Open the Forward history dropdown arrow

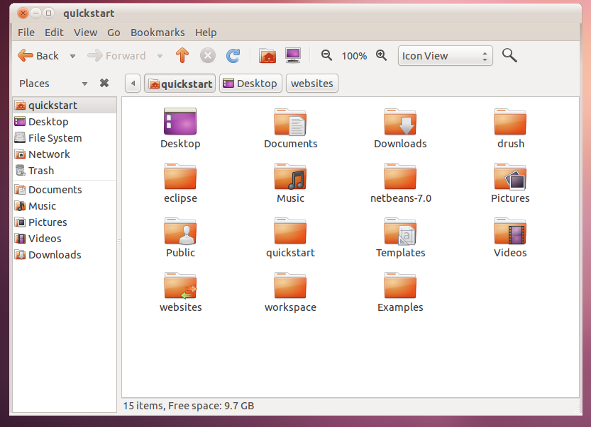click(160, 56)
